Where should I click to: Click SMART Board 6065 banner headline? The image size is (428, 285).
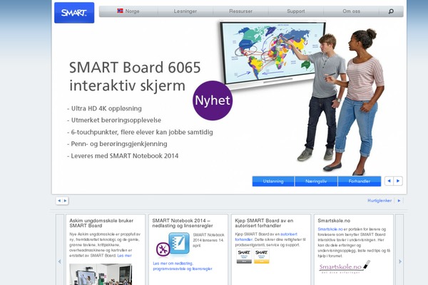(135, 76)
